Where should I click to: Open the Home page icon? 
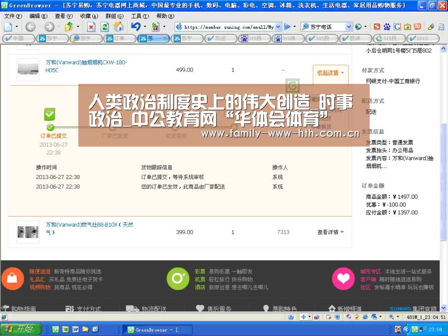[x=118, y=27]
